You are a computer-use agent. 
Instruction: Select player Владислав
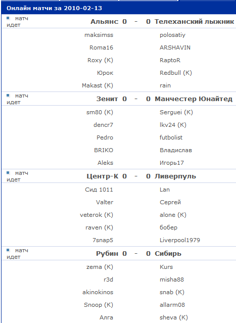click(x=176, y=150)
